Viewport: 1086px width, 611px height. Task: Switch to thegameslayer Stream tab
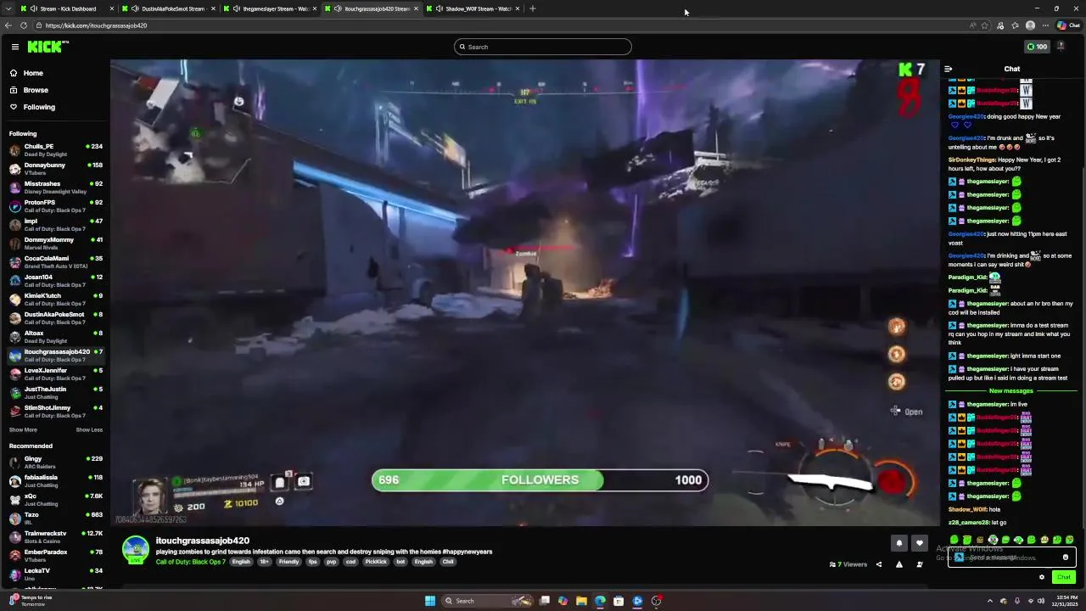tap(270, 8)
